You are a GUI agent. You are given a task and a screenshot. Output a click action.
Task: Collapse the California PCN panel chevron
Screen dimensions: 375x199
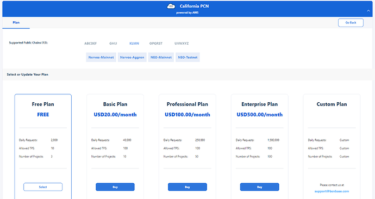coord(368,10)
